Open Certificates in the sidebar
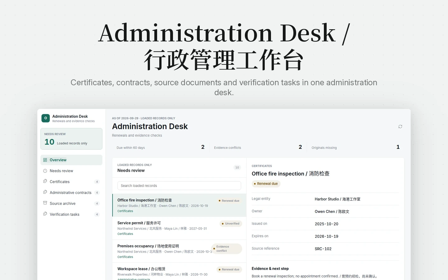This screenshot has height=280, width=448. click(x=71, y=182)
